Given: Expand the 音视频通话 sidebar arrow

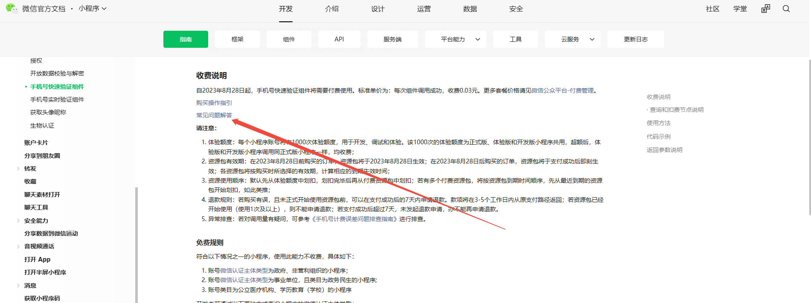Looking at the screenshot, I should tap(18, 246).
